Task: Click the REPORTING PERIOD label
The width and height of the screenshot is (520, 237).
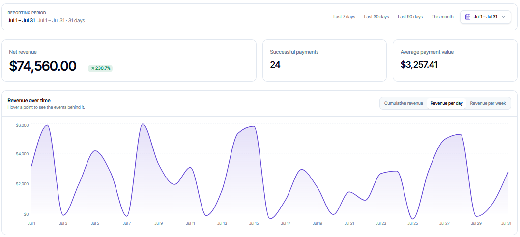Action: pyautogui.click(x=27, y=13)
